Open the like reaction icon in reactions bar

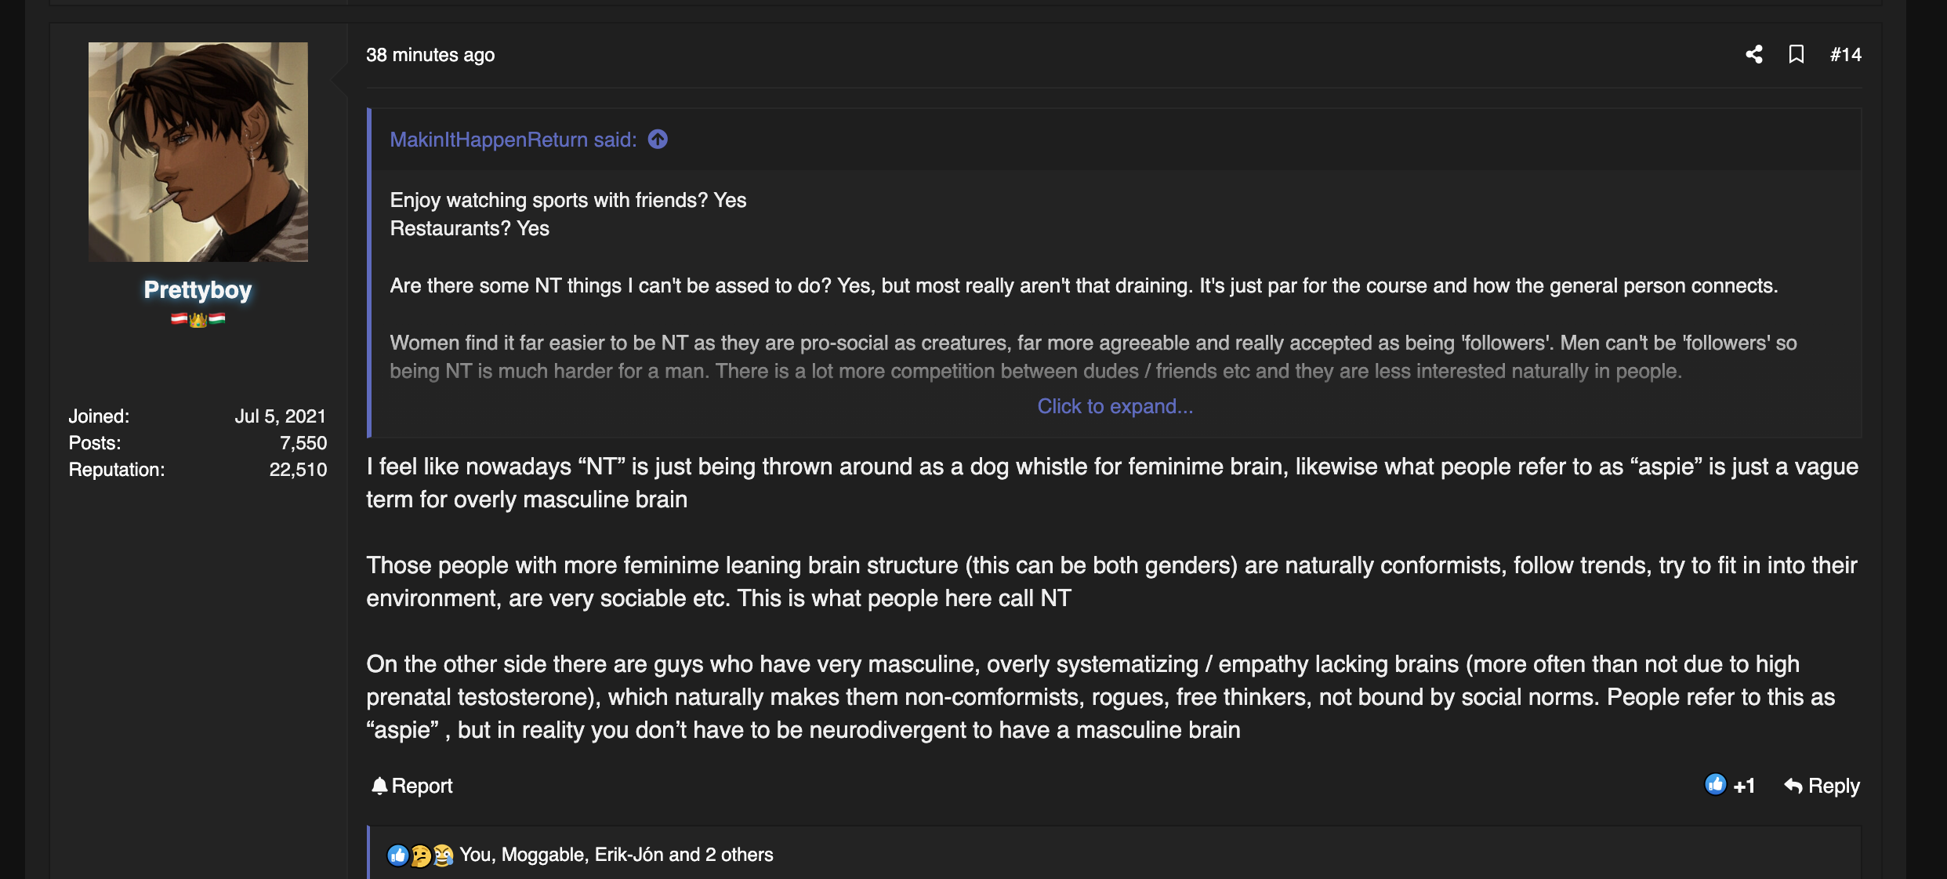[397, 855]
